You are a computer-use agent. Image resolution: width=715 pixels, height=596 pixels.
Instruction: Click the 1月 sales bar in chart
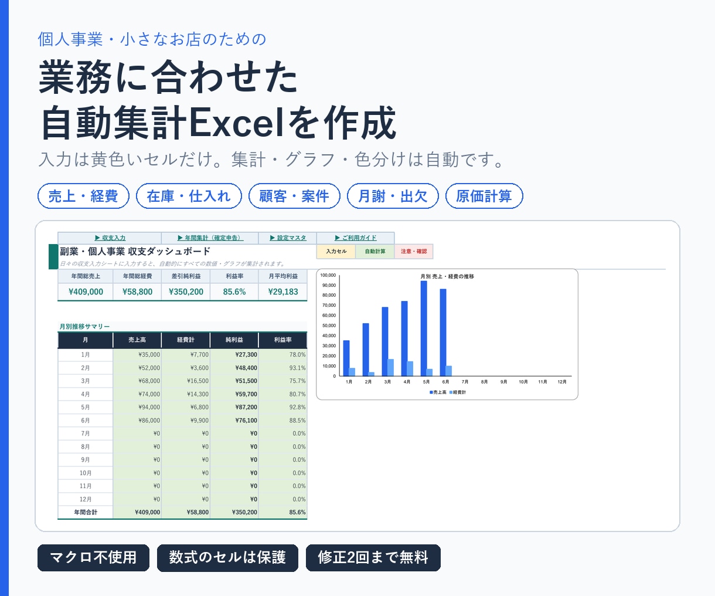(x=346, y=358)
